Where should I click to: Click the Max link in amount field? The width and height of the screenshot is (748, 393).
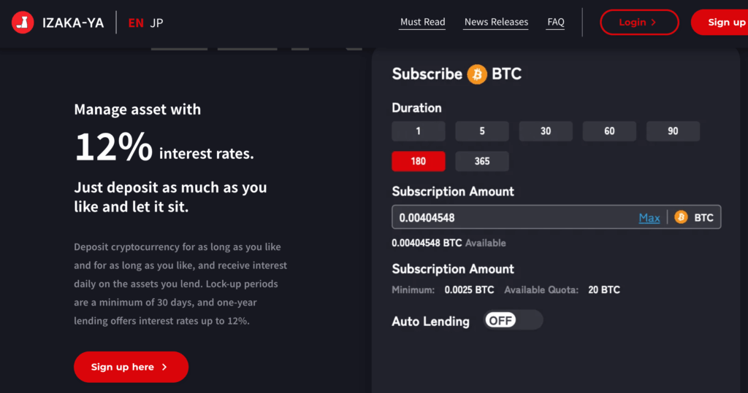(x=649, y=218)
